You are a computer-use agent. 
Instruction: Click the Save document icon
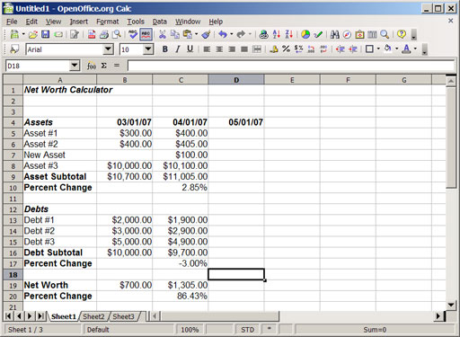[46, 34]
